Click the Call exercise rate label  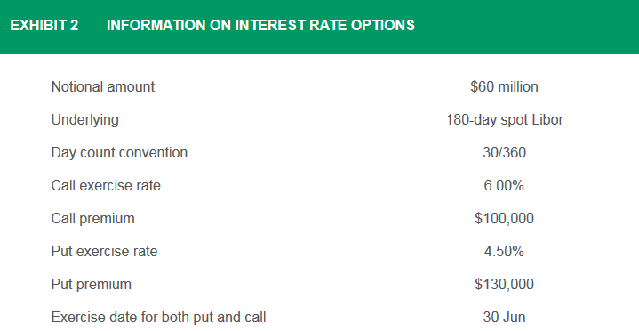(x=106, y=186)
